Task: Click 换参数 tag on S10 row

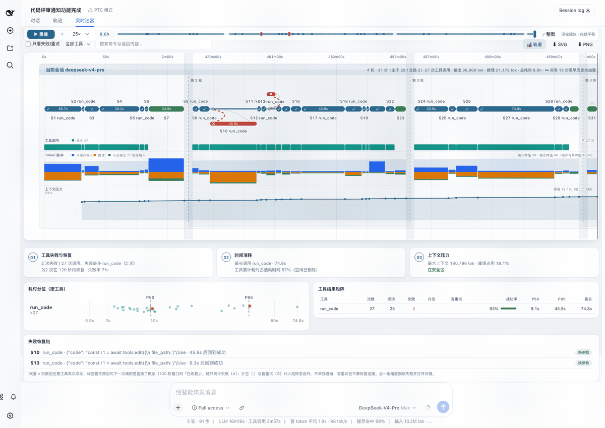Action: pos(583,352)
